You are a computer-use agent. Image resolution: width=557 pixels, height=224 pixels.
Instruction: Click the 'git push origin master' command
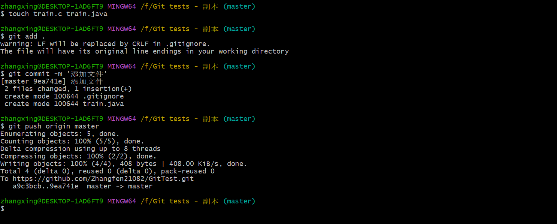(50, 126)
